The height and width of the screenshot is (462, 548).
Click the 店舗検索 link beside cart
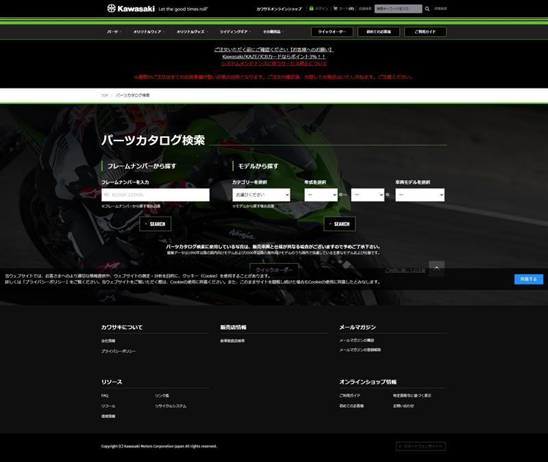click(365, 8)
